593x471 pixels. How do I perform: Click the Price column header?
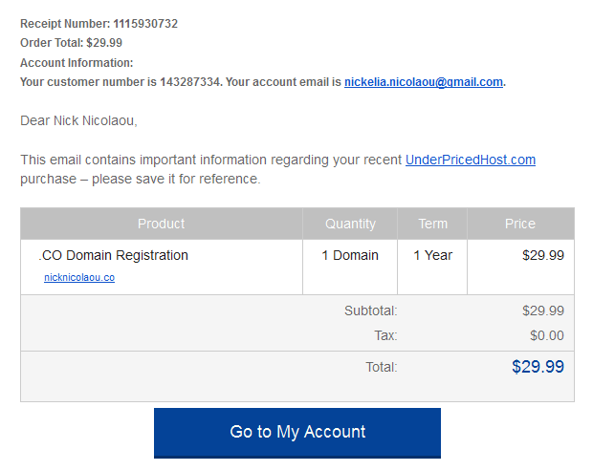[x=520, y=224]
